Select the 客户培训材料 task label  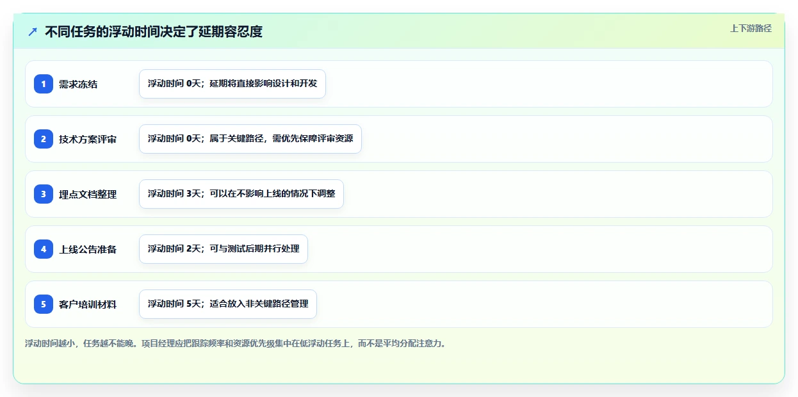[x=88, y=304]
